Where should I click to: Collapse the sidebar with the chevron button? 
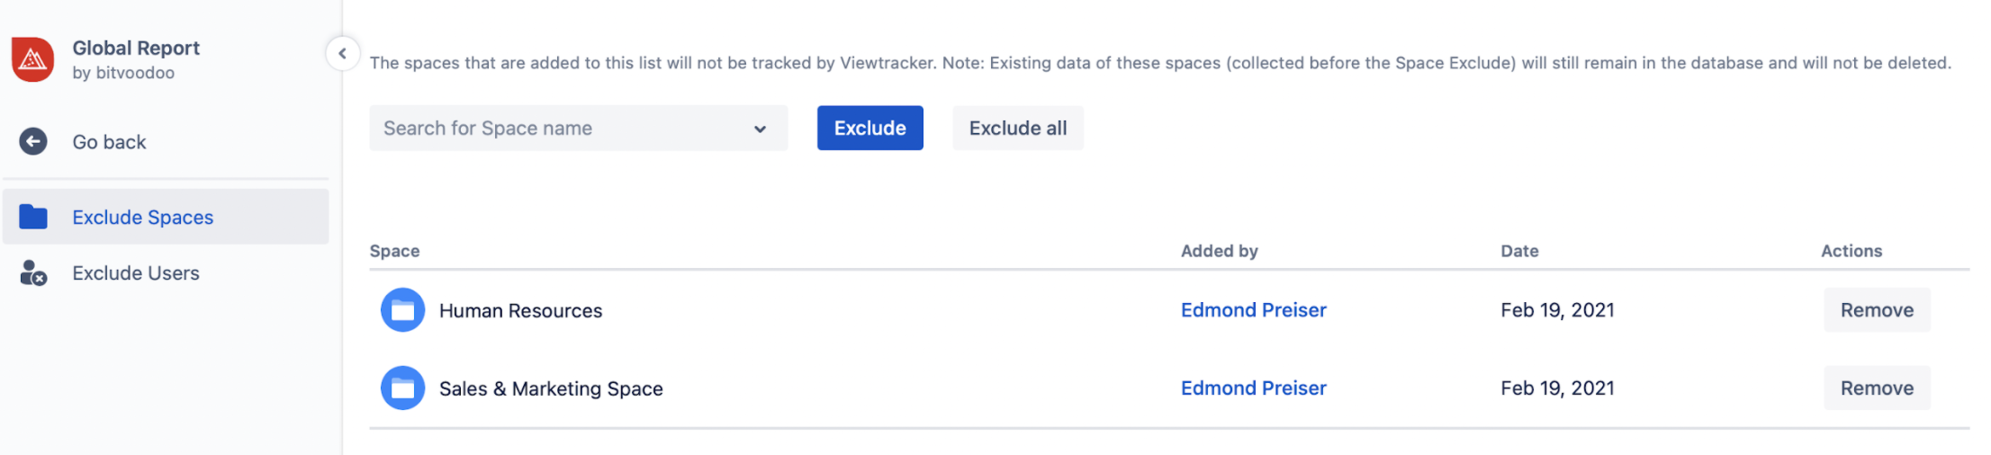[x=342, y=54]
